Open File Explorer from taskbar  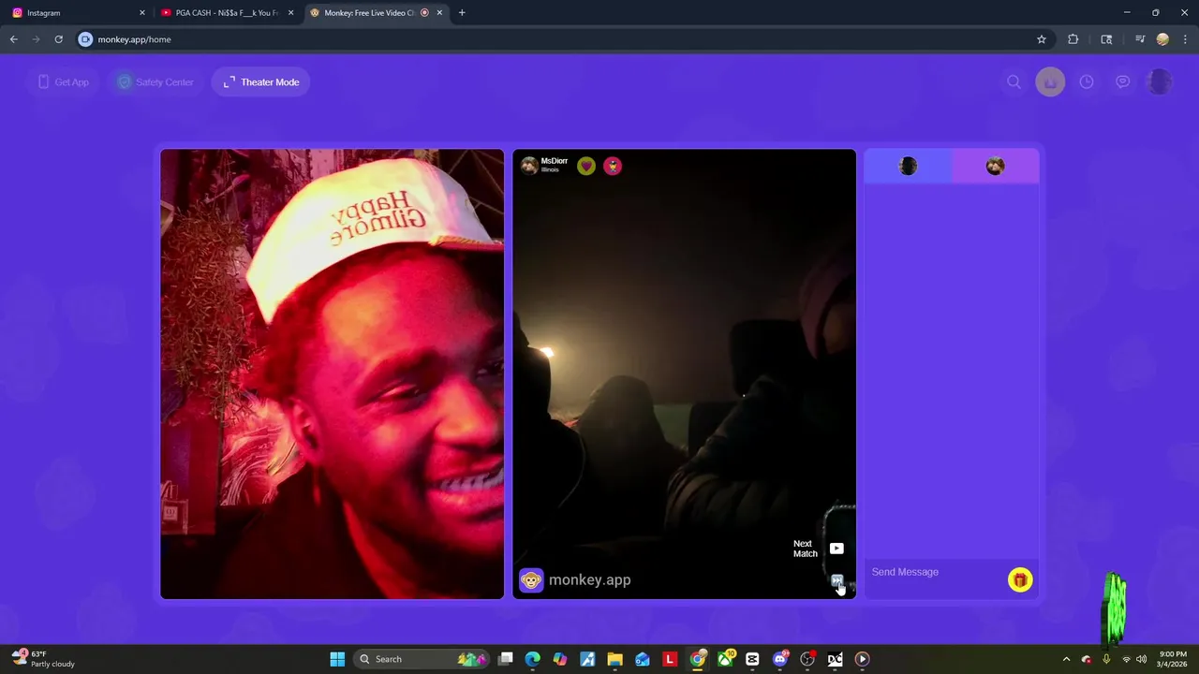point(614,659)
